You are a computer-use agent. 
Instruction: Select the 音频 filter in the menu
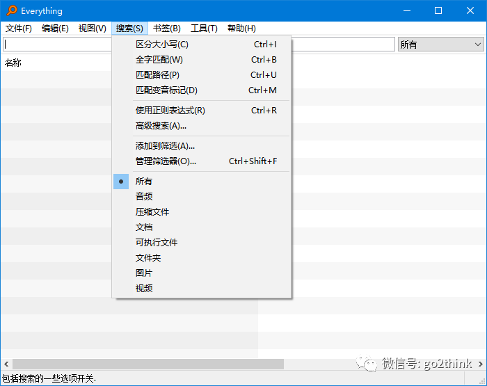[202, 197]
